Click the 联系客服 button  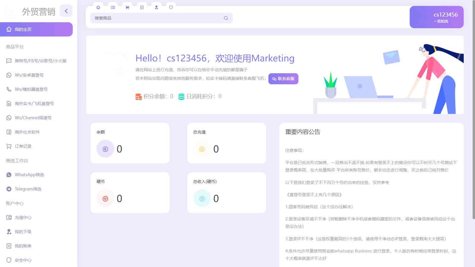[283, 79]
